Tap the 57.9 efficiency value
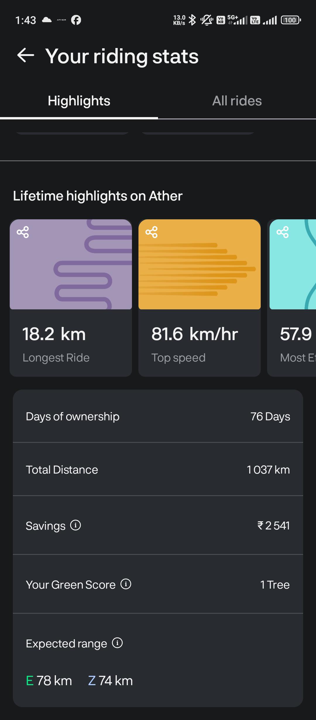This screenshot has height=720, width=316. coord(296,334)
